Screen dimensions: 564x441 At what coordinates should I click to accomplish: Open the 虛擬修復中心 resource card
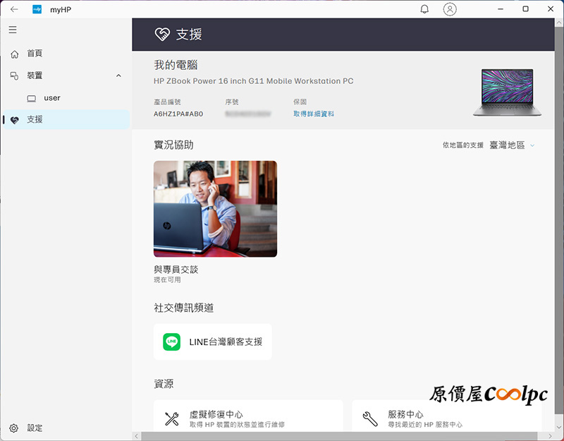(x=248, y=416)
